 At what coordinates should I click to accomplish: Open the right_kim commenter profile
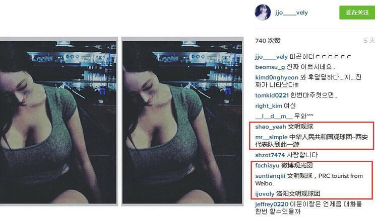[x=269, y=106]
